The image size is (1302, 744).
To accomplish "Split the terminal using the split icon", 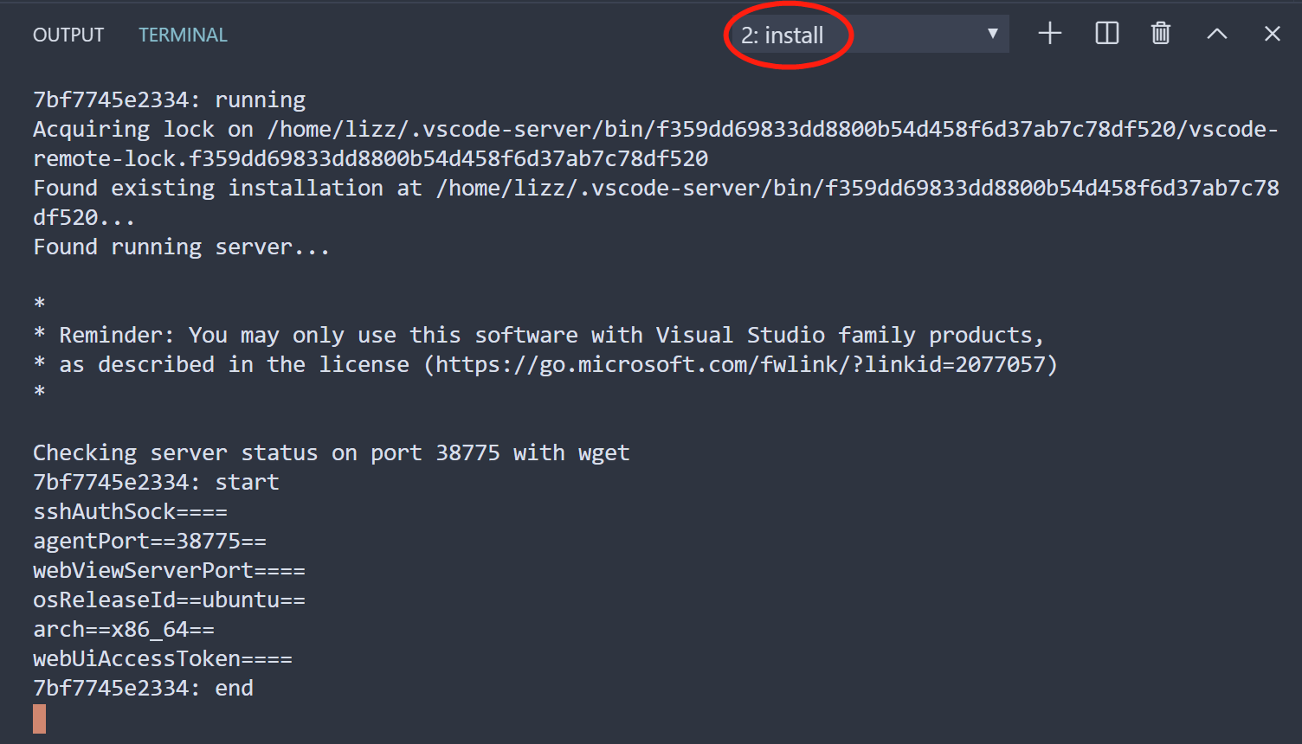I will (1106, 33).
